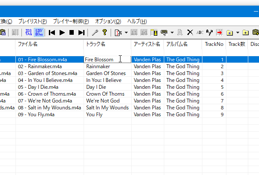Click the clipboard with yellow plus icon
Viewport: 259px width, 175px height.
[x=256, y=33]
